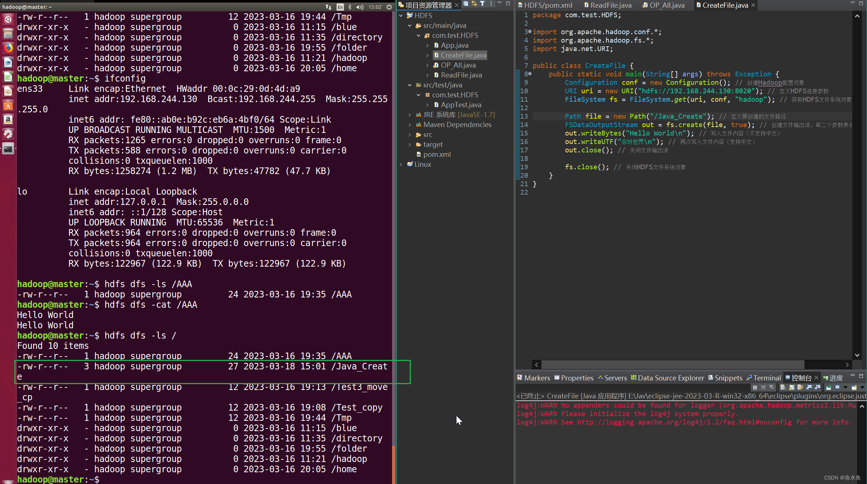Click the editor vertical scroll down arrow

tap(857, 355)
